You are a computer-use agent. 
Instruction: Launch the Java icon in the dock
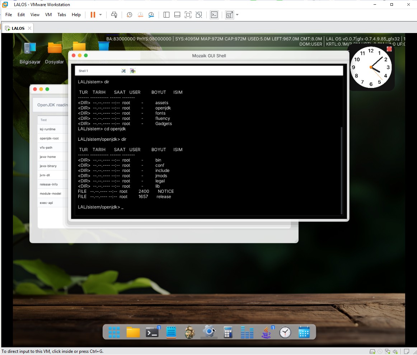pyautogui.click(x=266, y=332)
